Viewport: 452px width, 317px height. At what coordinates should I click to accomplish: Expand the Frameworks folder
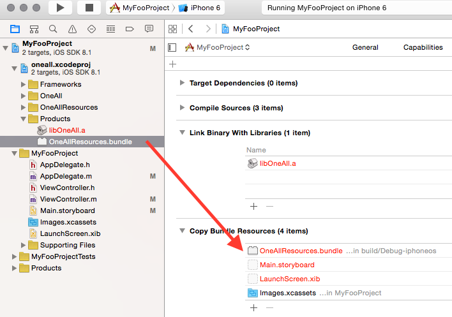(x=24, y=84)
